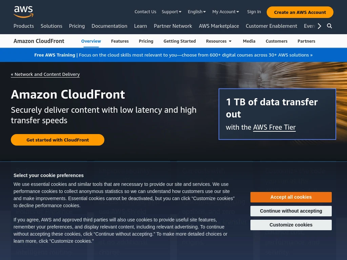Click the Free AWS Training banner
The image size is (347, 260).
pyautogui.click(x=173, y=55)
